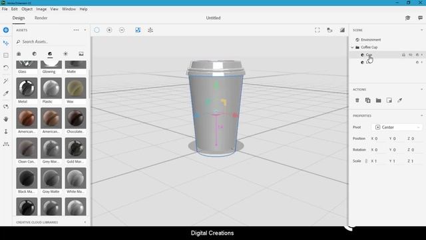
Task: Open the View menu
Action: 54,9
